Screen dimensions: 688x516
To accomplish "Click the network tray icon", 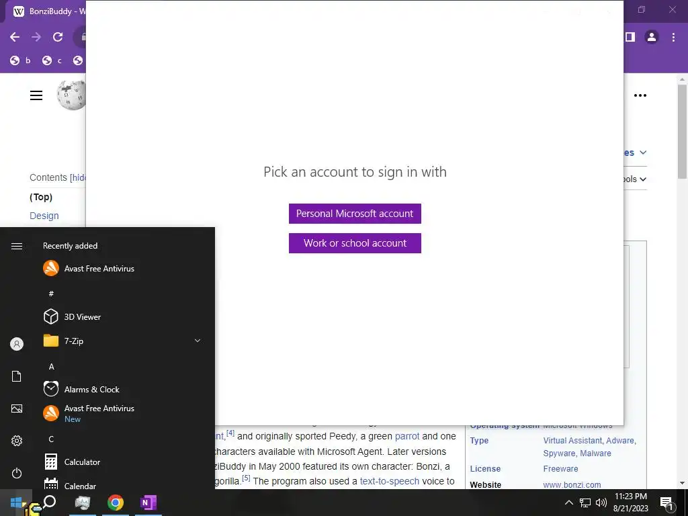I will pos(585,503).
